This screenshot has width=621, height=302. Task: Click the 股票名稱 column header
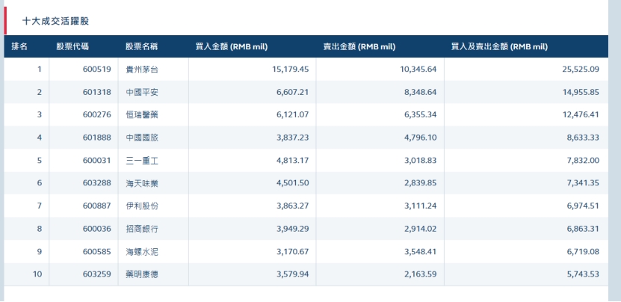(x=141, y=46)
